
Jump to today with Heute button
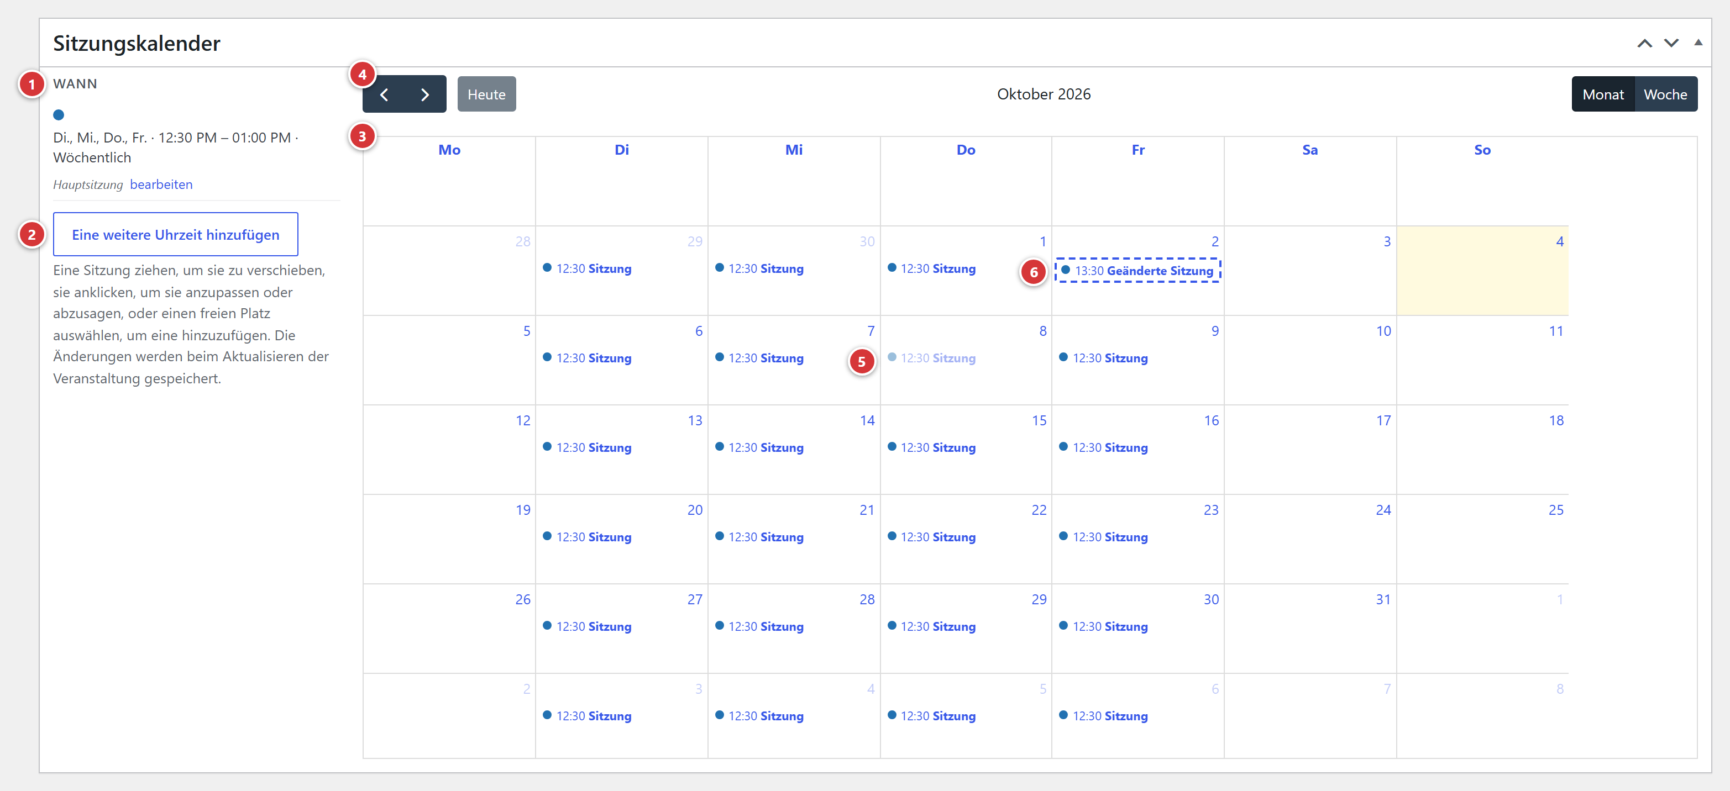coord(486,94)
